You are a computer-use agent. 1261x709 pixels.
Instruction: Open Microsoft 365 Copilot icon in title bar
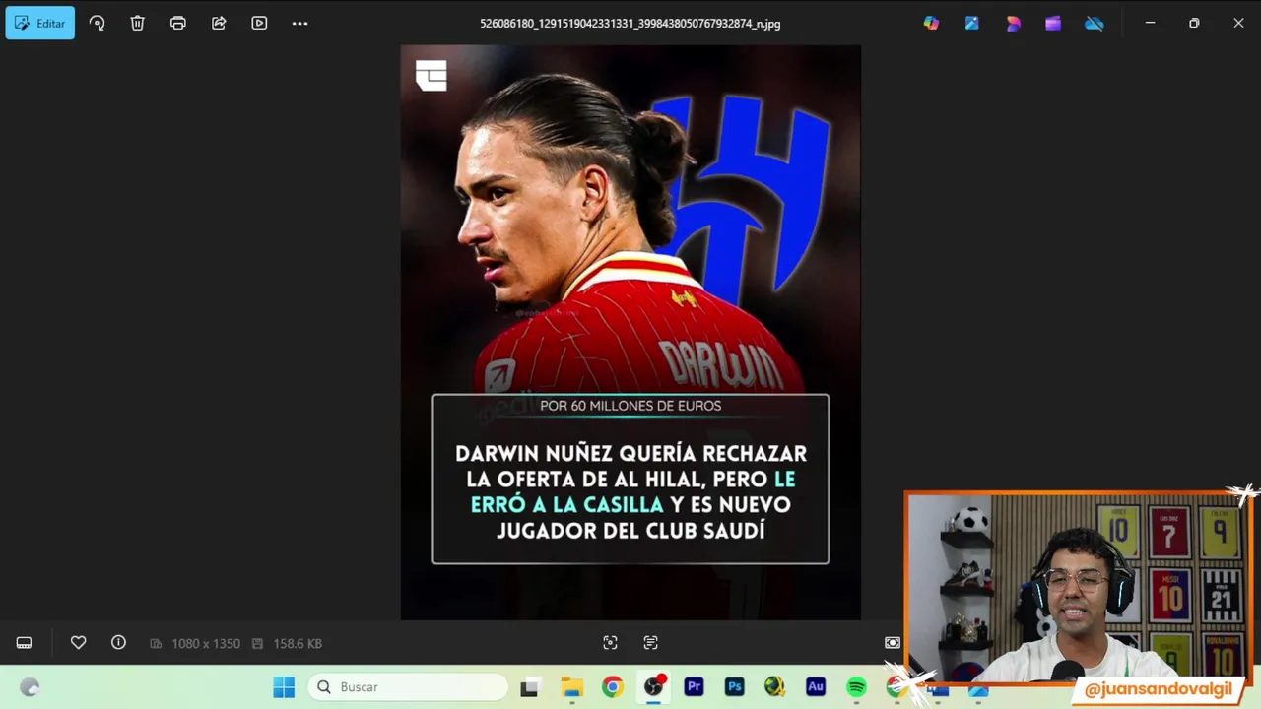(931, 23)
